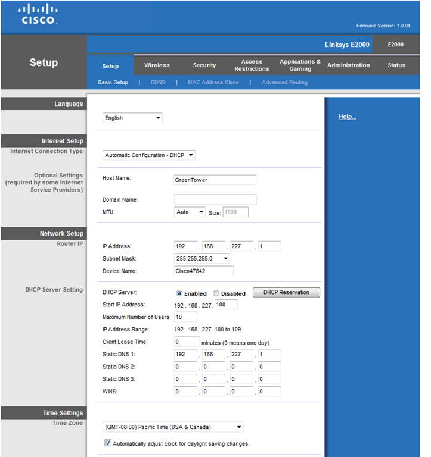Open the Help link
431x457 pixels.
coord(347,117)
